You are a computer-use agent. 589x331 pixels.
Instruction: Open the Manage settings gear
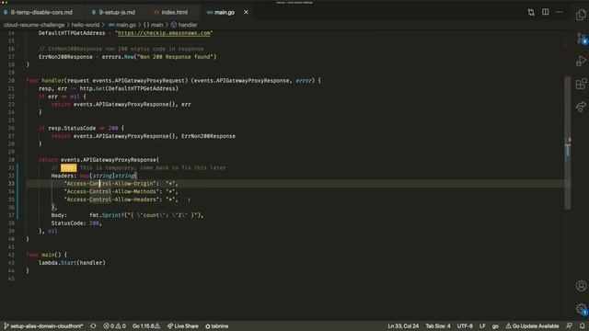click(581, 309)
